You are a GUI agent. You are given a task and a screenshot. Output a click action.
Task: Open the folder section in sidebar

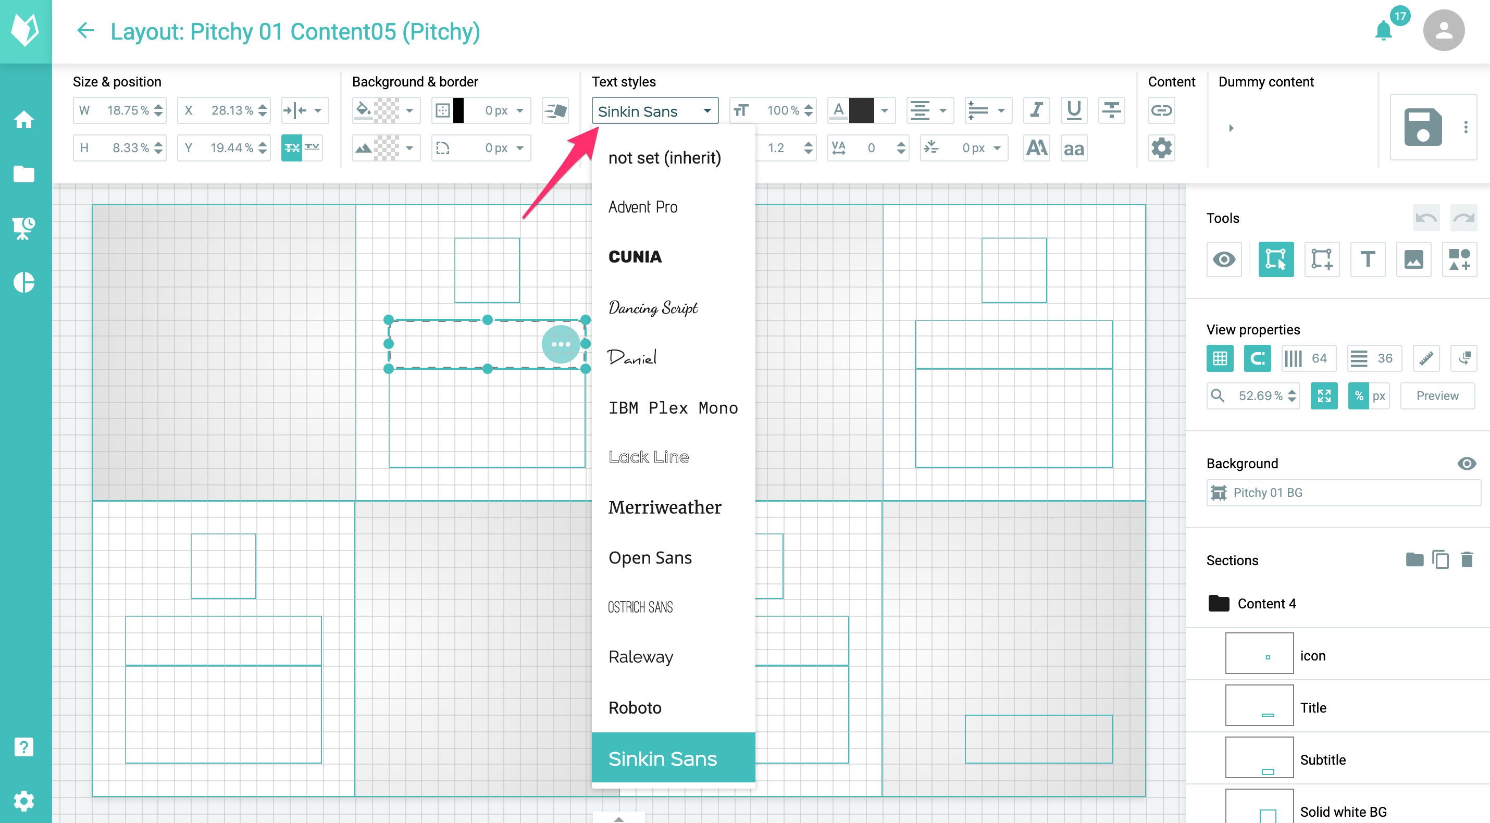point(24,173)
